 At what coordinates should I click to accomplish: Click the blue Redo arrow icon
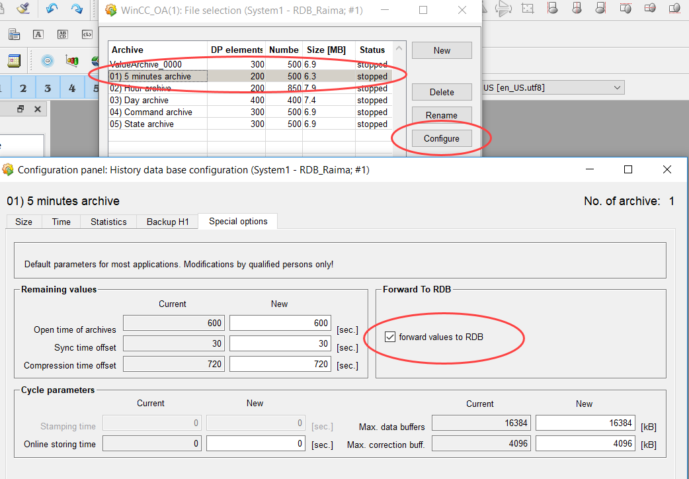(x=77, y=9)
